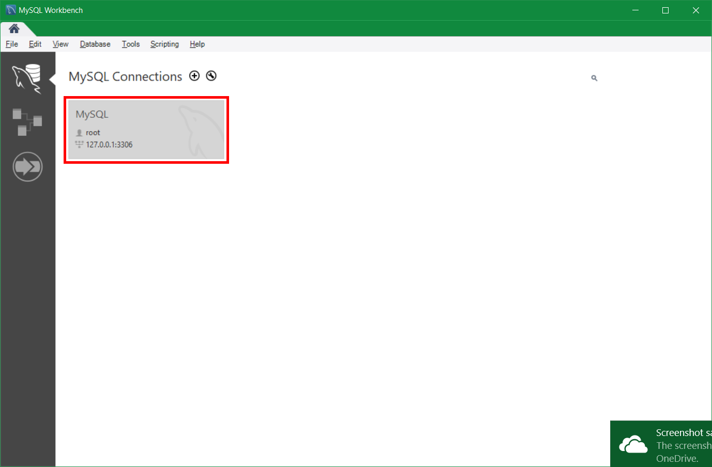
Task: Open the File menu
Action: (12, 44)
